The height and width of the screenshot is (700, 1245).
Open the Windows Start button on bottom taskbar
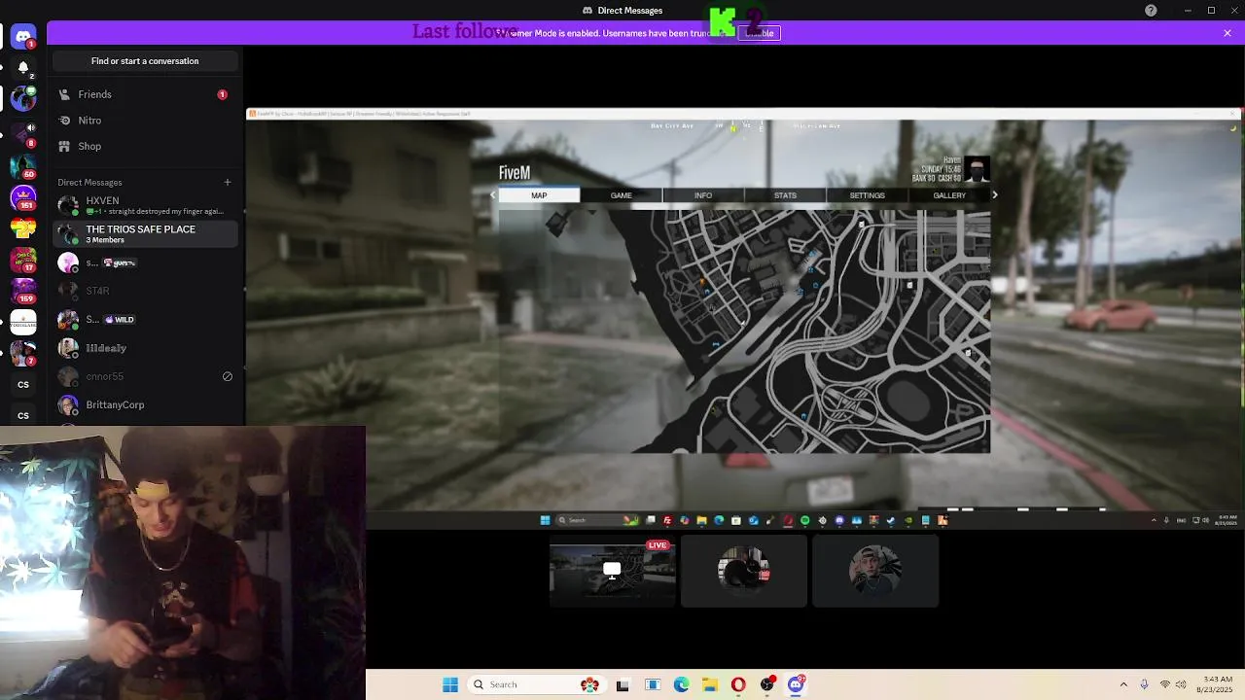pos(450,684)
